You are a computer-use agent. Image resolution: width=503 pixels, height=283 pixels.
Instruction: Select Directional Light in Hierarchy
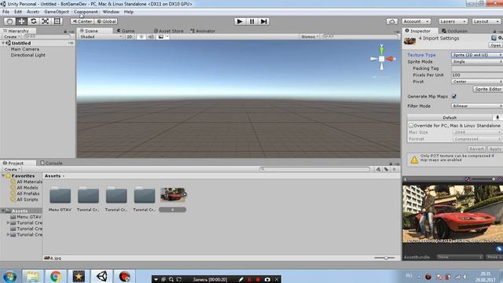tap(28, 55)
